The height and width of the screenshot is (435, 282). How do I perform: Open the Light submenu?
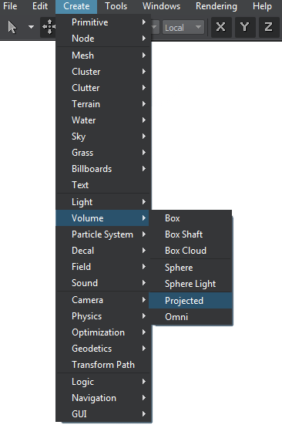(103, 202)
